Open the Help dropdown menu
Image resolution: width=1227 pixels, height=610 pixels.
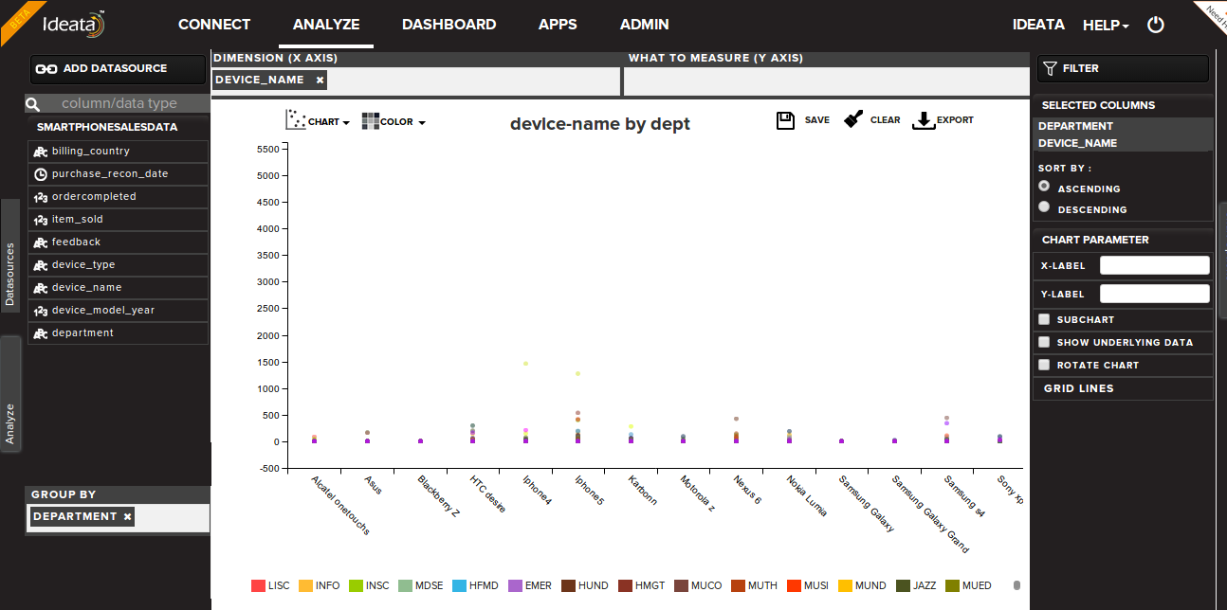pyautogui.click(x=1106, y=26)
